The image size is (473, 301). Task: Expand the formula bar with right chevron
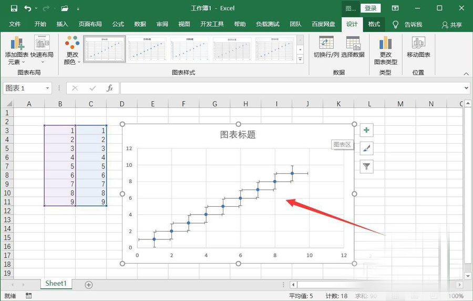(x=466, y=88)
